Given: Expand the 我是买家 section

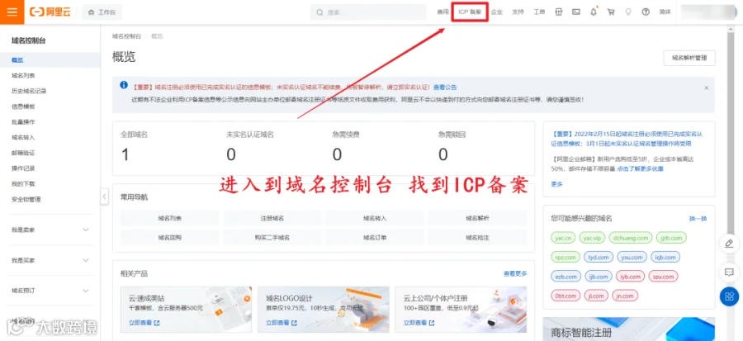Looking at the screenshot, I should tap(50, 260).
